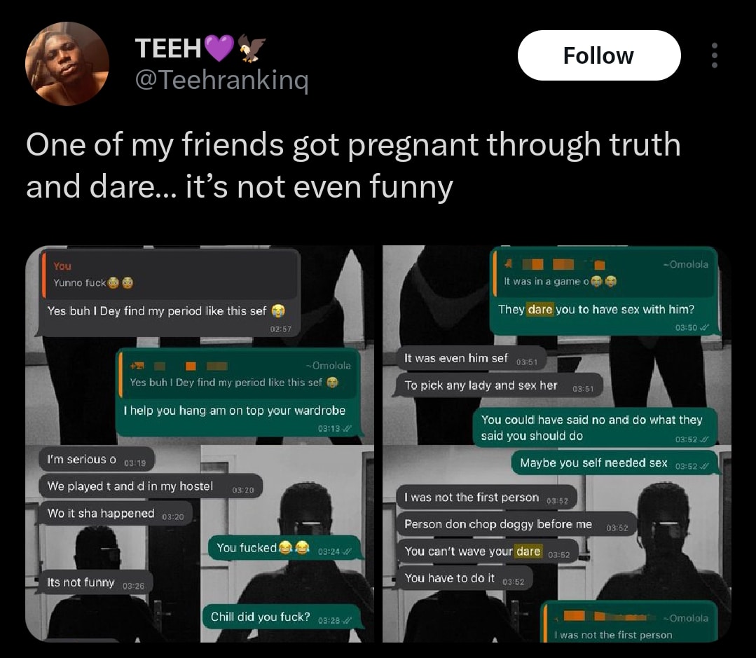Open the left chat screenshot image
This screenshot has width=756, height=658.
tap(200, 444)
